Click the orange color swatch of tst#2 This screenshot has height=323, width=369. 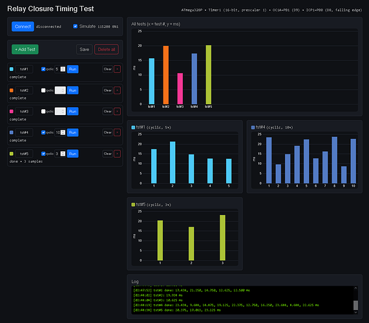click(x=11, y=90)
